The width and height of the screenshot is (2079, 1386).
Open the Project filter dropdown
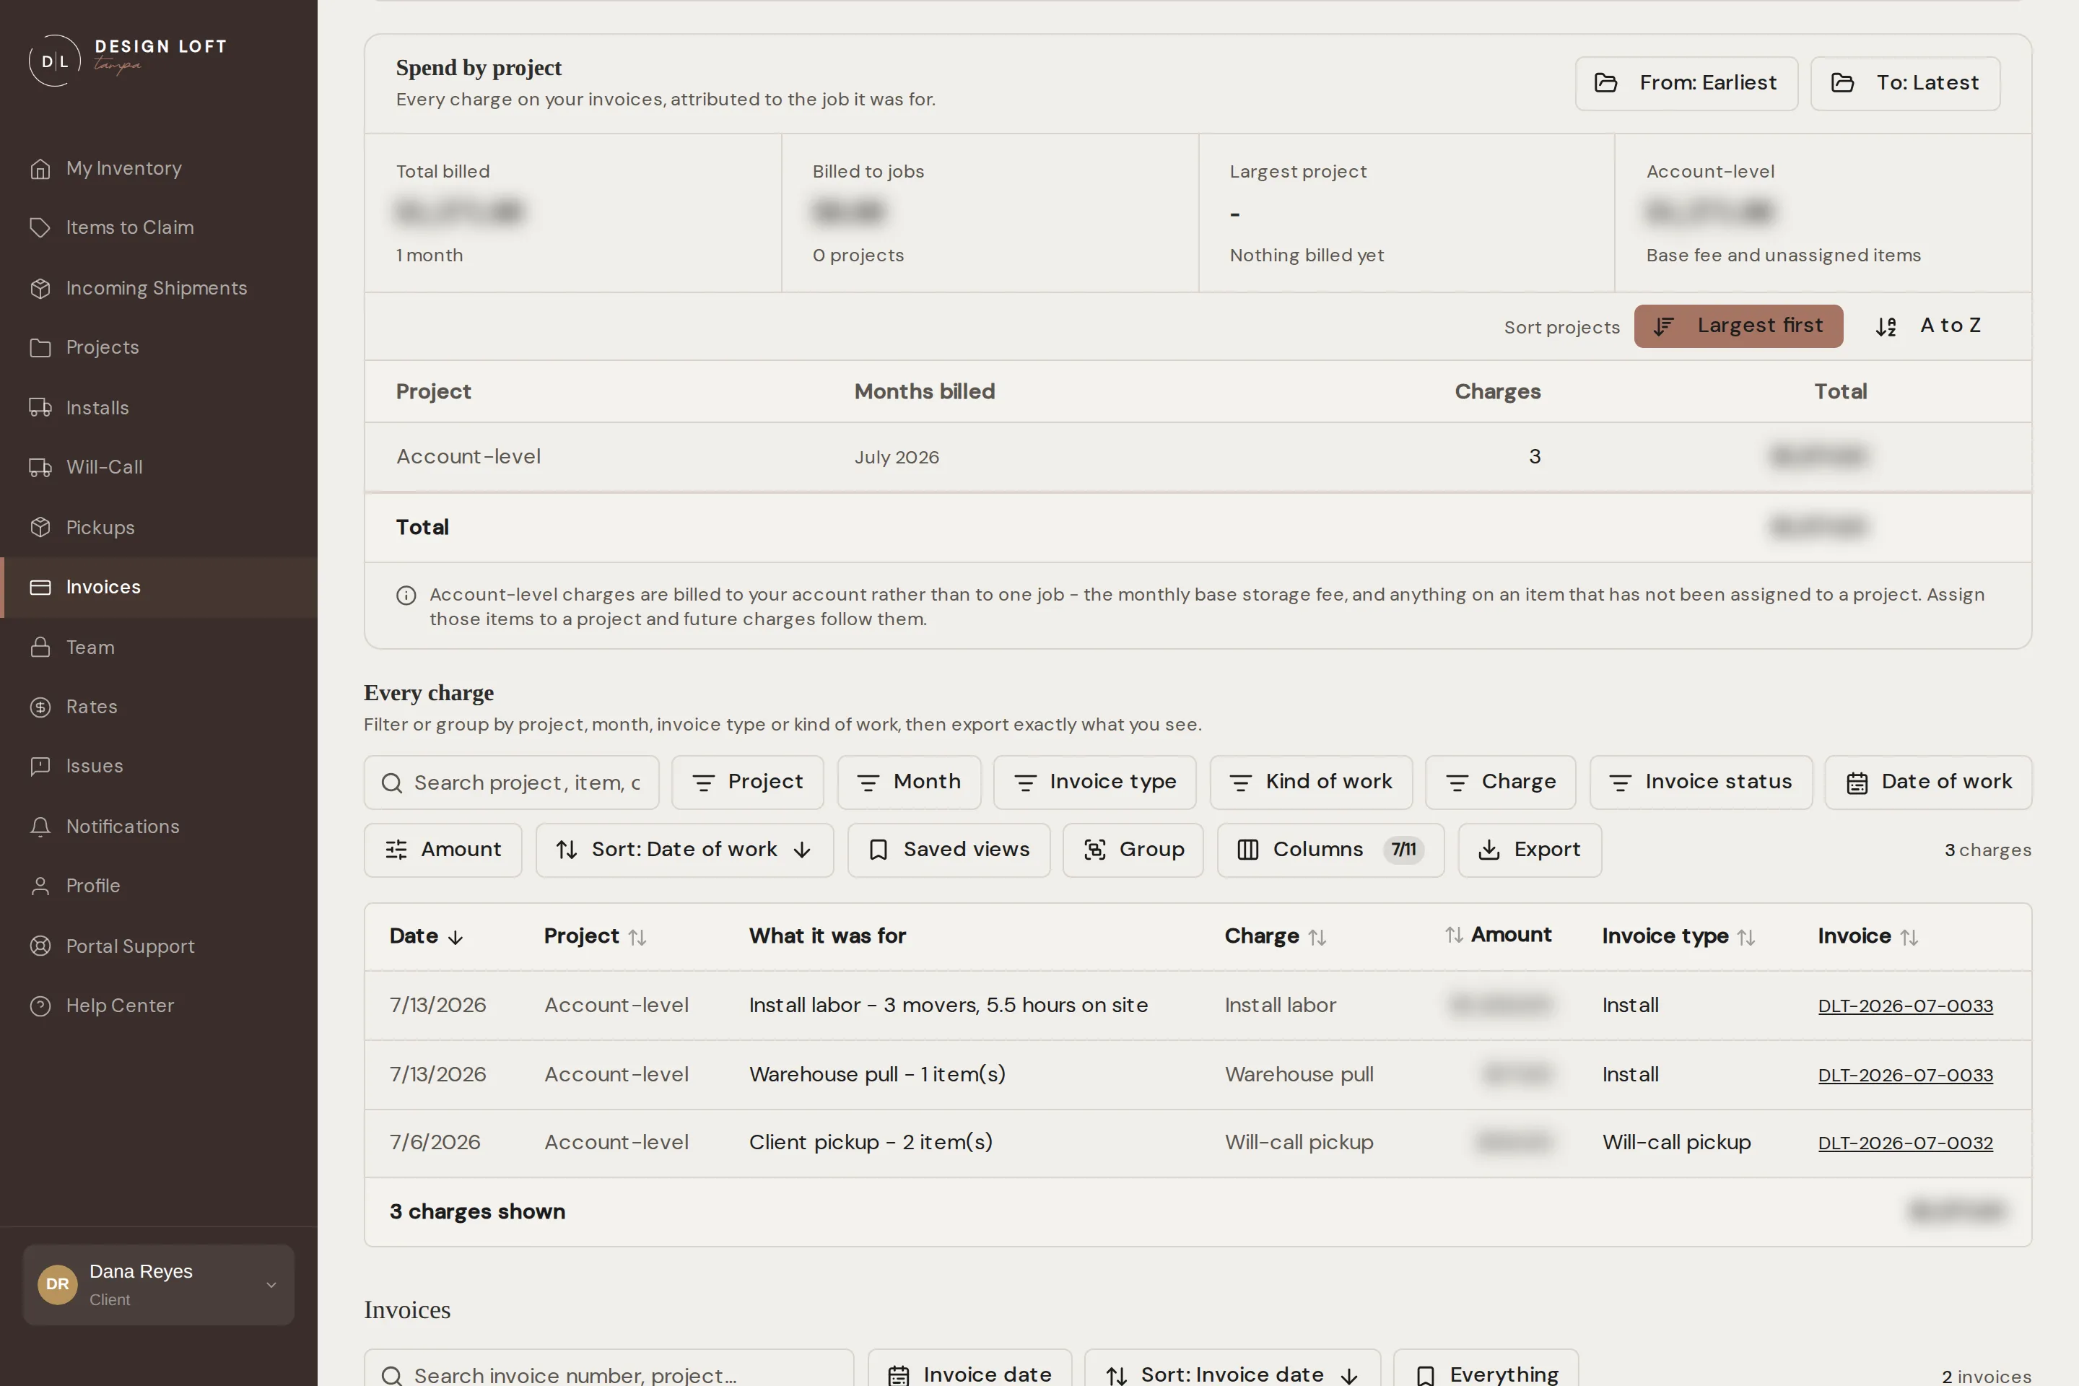(x=747, y=783)
